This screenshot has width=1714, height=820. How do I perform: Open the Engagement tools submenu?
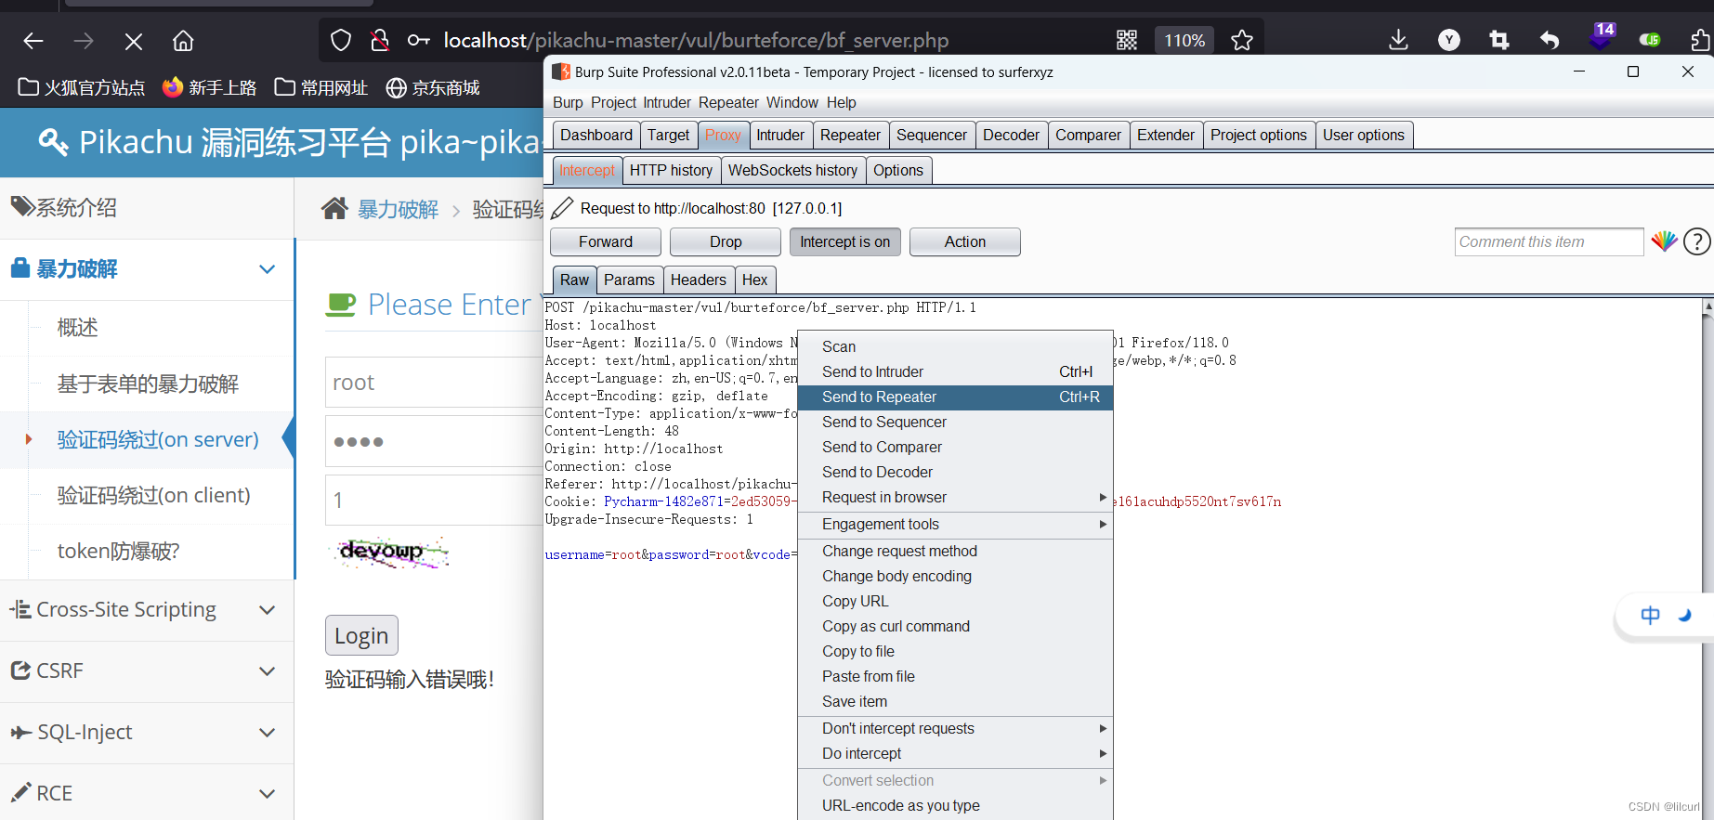[x=955, y=524]
